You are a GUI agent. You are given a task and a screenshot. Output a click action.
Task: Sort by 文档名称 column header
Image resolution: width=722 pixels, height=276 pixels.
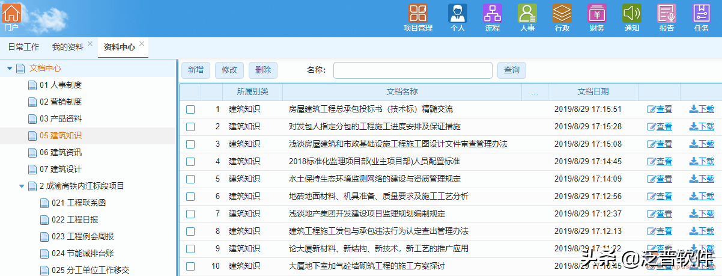pos(402,92)
